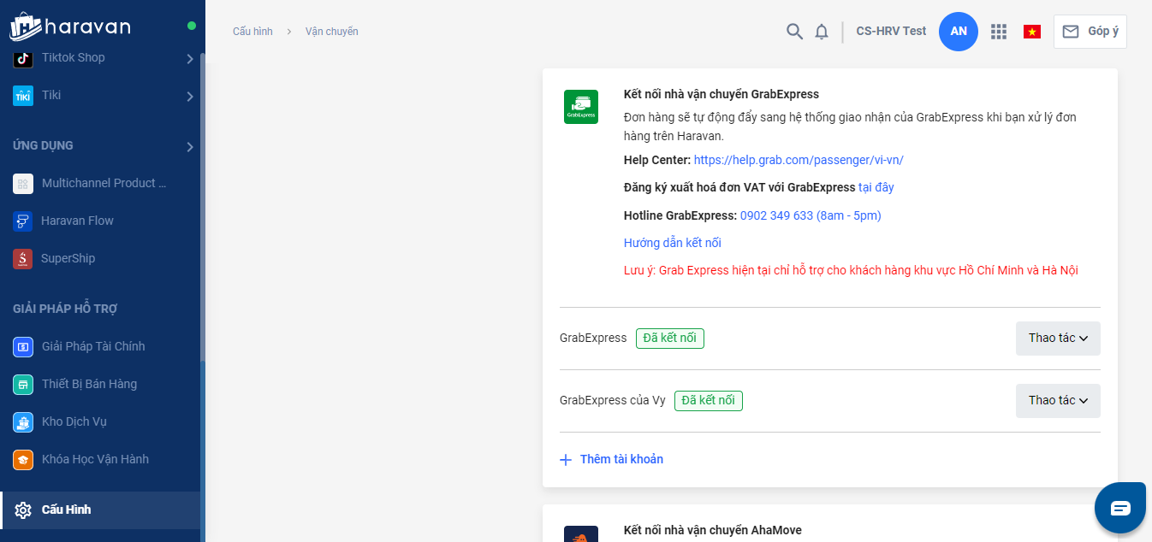Screen dimensions: 1152x542
Task: Select Multichannel Product menu item
Action: (x=101, y=183)
